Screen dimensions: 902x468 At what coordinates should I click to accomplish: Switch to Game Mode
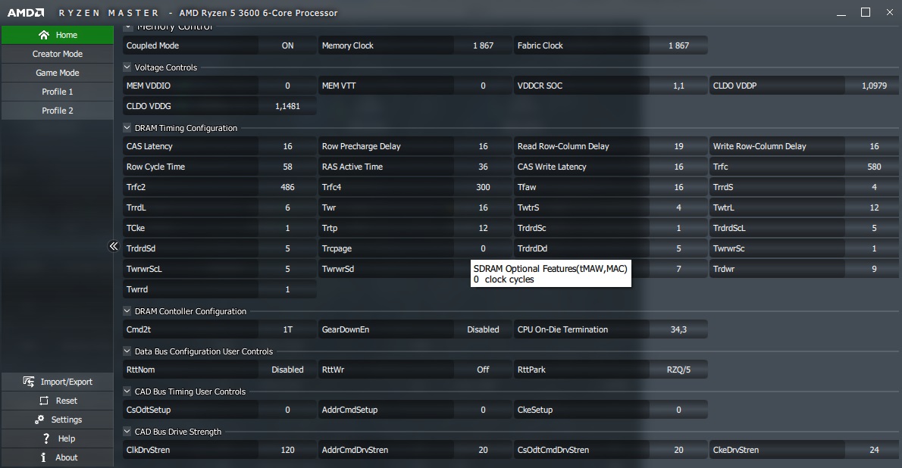tap(58, 73)
